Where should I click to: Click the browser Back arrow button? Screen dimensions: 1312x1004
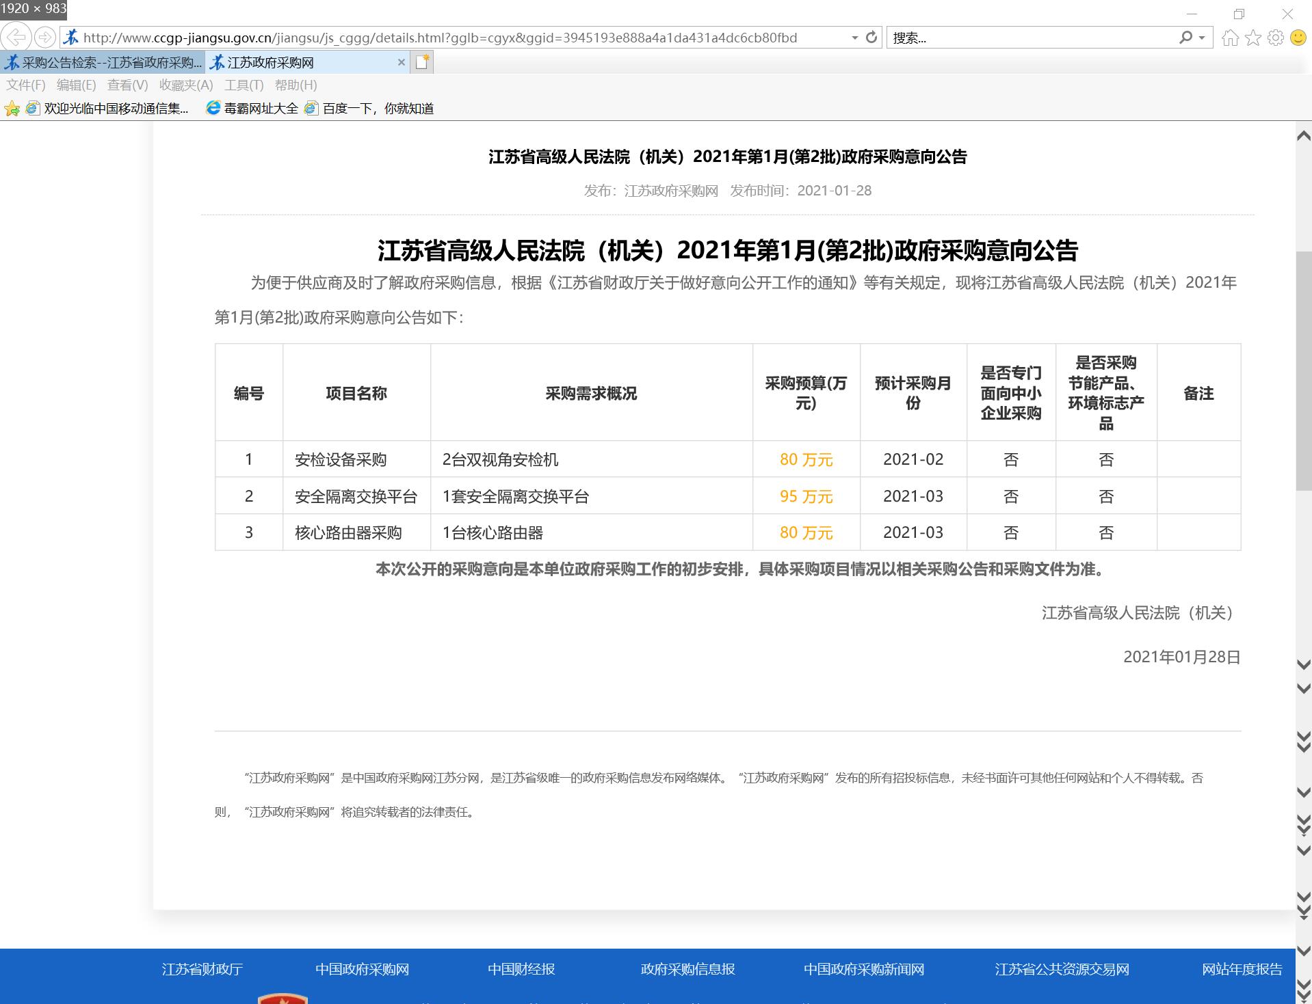coord(16,37)
